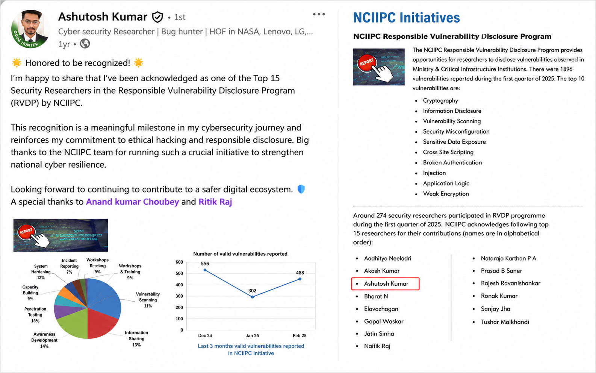Click the NCIIPC Initiatives heading
The width and height of the screenshot is (596, 373).
click(x=406, y=18)
